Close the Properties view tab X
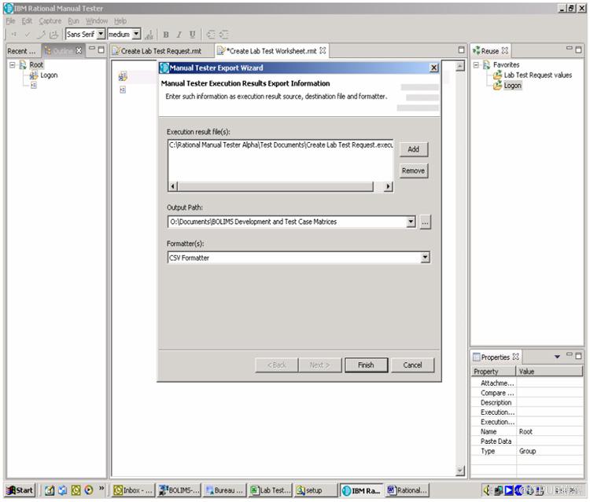590x502 pixels. pyautogui.click(x=515, y=357)
